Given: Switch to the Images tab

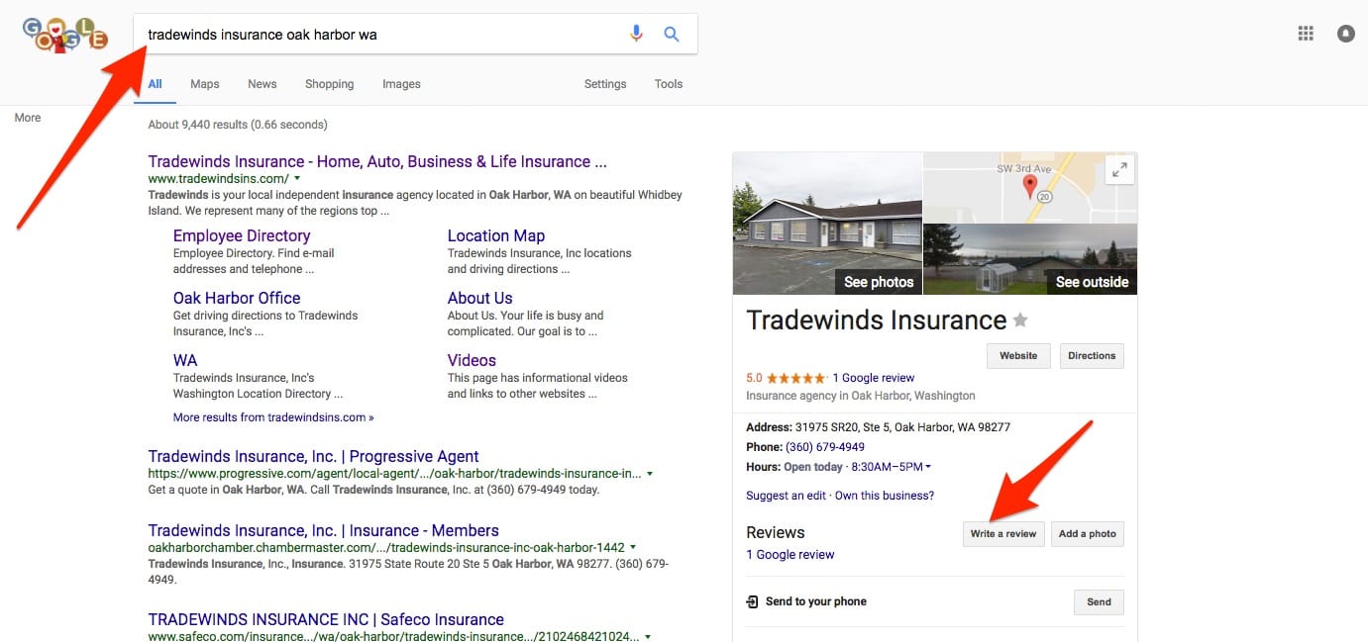Looking at the screenshot, I should [402, 84].
